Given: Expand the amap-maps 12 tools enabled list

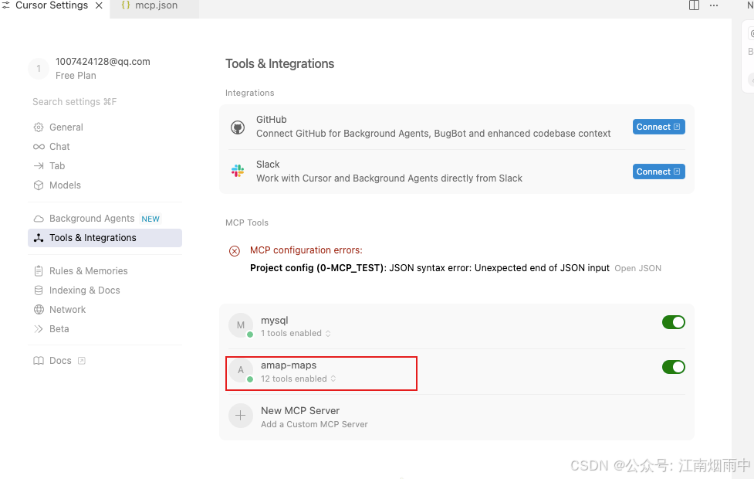Looking at the screenshot, I should 298,379.
